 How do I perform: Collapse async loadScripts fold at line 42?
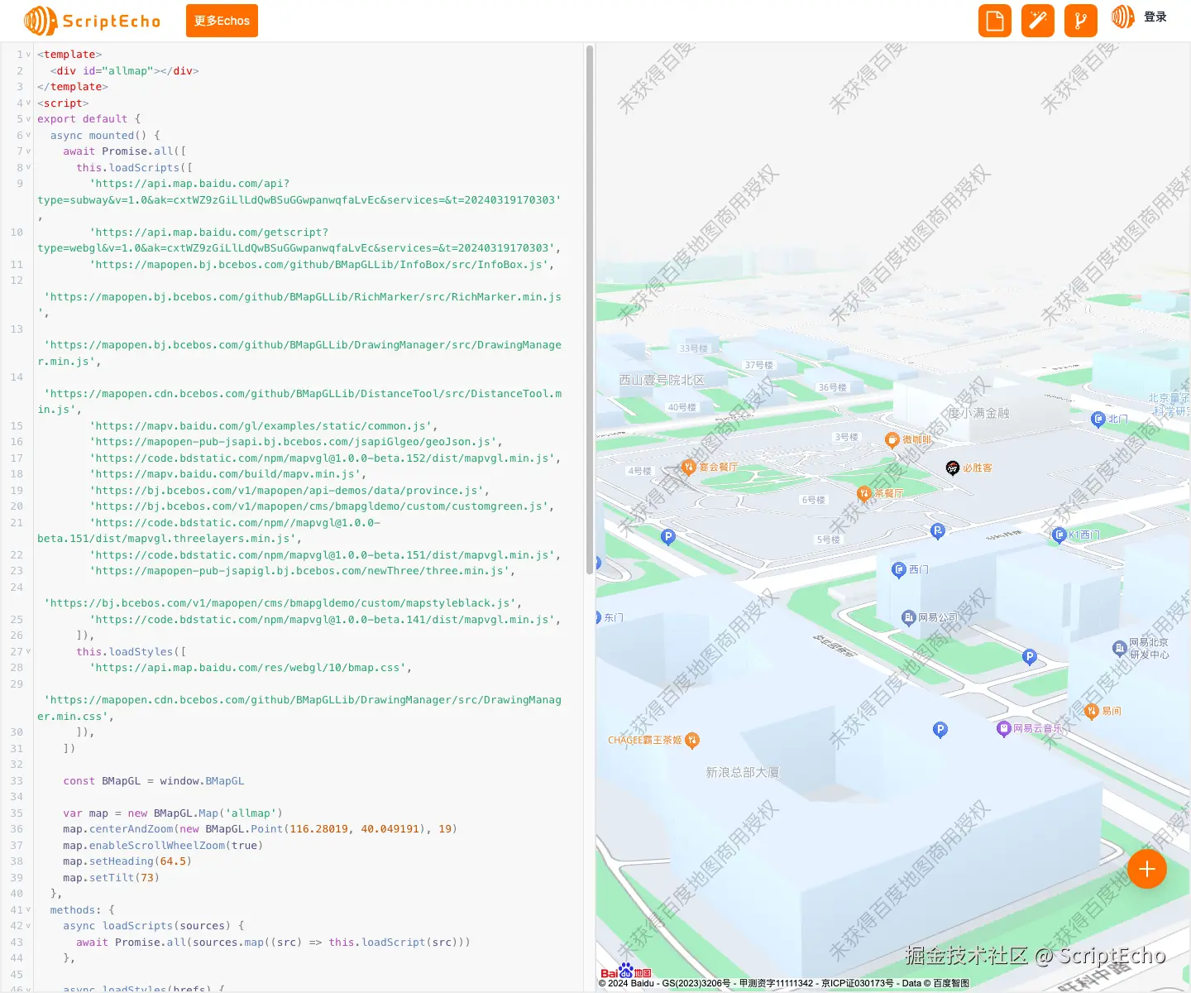click(28, 926)
